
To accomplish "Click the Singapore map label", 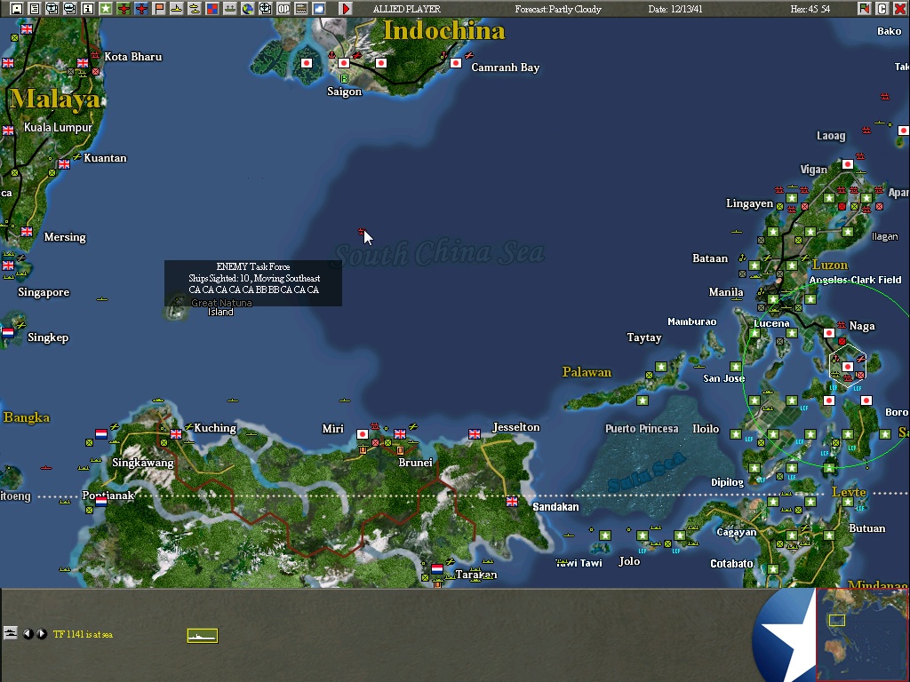I will (44, 292).
